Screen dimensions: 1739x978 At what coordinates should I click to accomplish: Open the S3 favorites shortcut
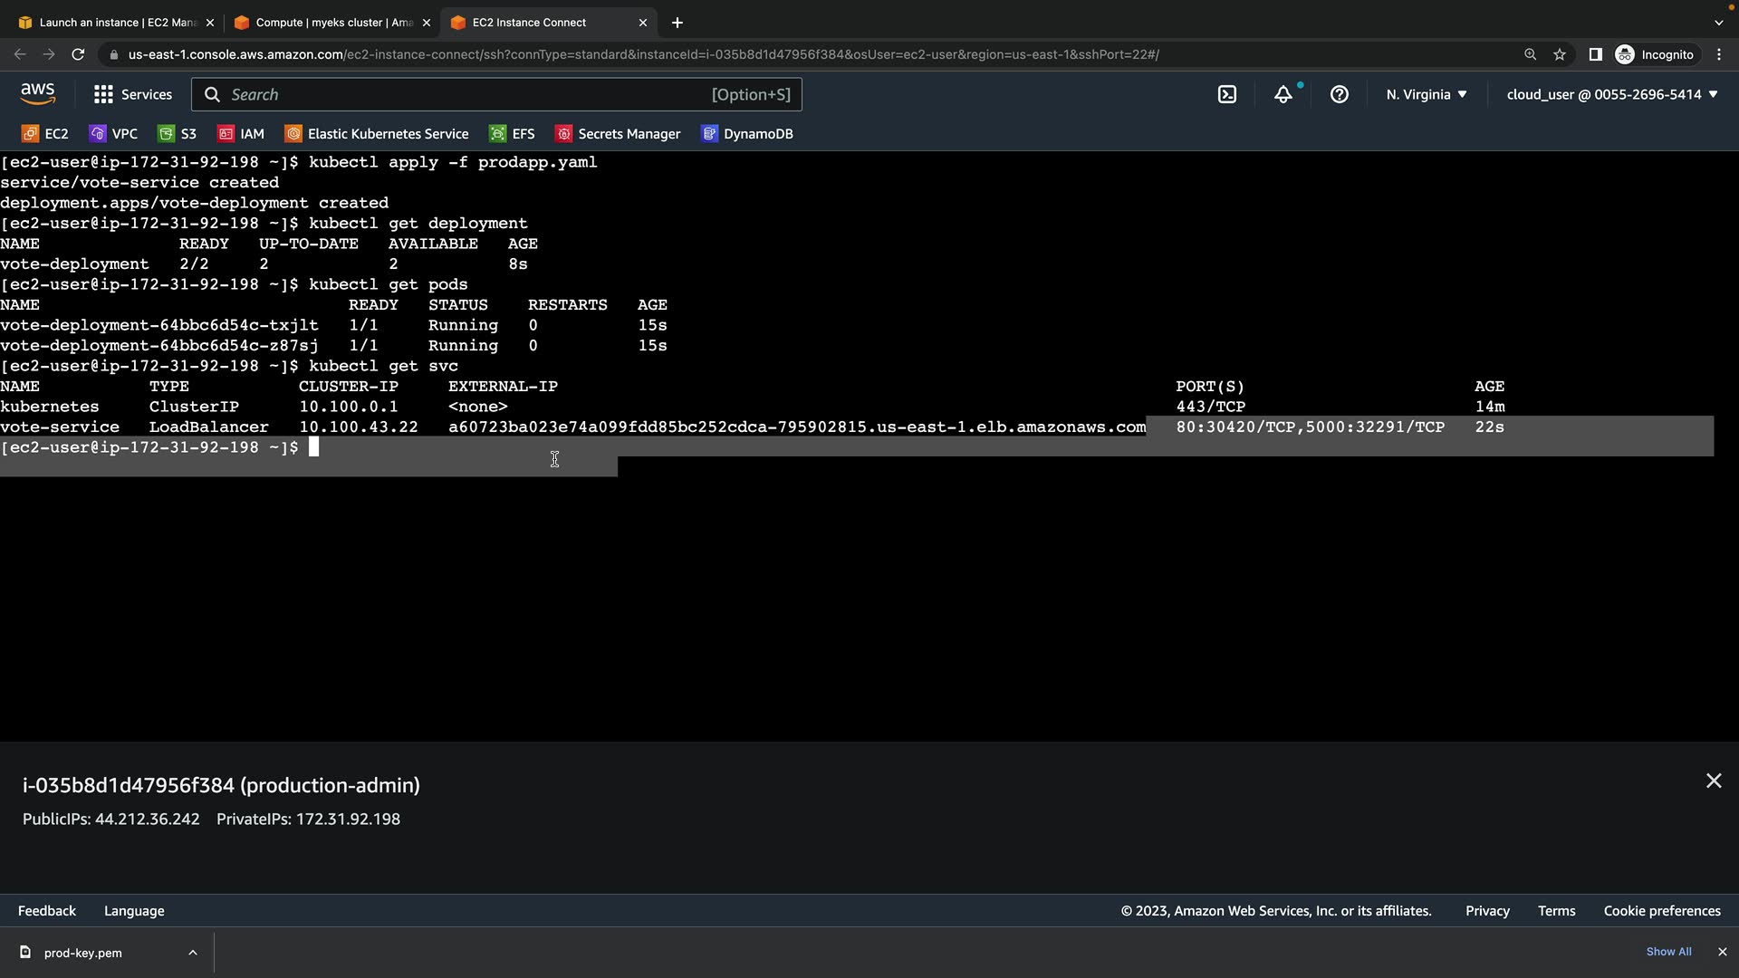click(178, 134)
